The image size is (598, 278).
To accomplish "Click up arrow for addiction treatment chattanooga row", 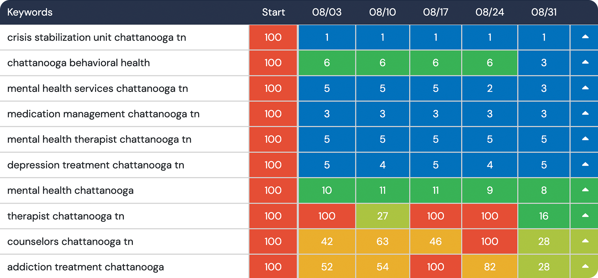I will tap(585, 266).
